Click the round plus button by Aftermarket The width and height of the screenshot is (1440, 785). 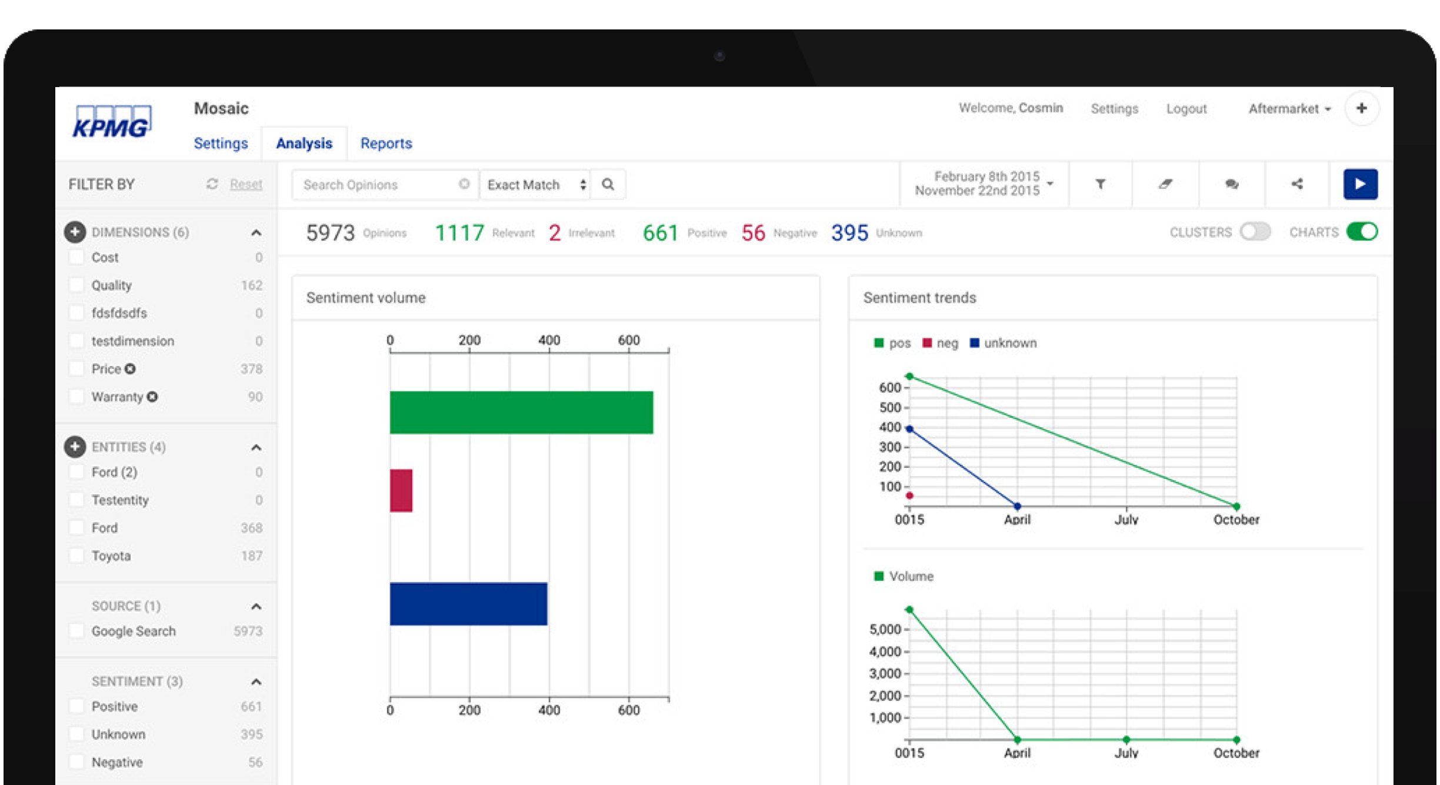coord(1361,108)
